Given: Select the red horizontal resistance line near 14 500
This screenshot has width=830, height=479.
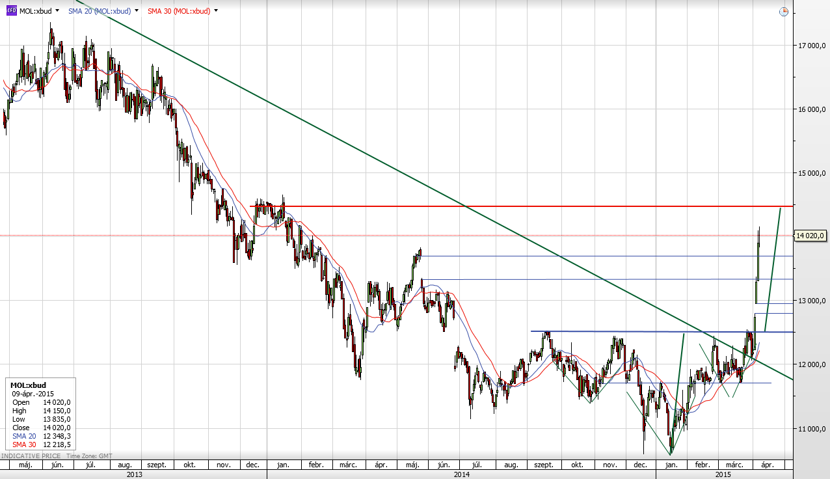Looking at the screenshot, I should pos(520,206).
